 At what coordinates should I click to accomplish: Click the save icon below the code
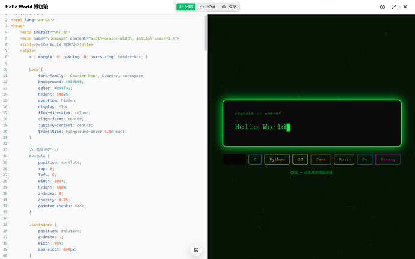(197, 250)
